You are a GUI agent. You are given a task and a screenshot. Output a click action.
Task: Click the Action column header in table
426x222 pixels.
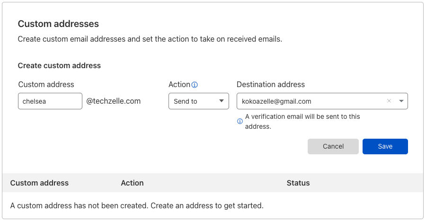click(x=133, y=183)
